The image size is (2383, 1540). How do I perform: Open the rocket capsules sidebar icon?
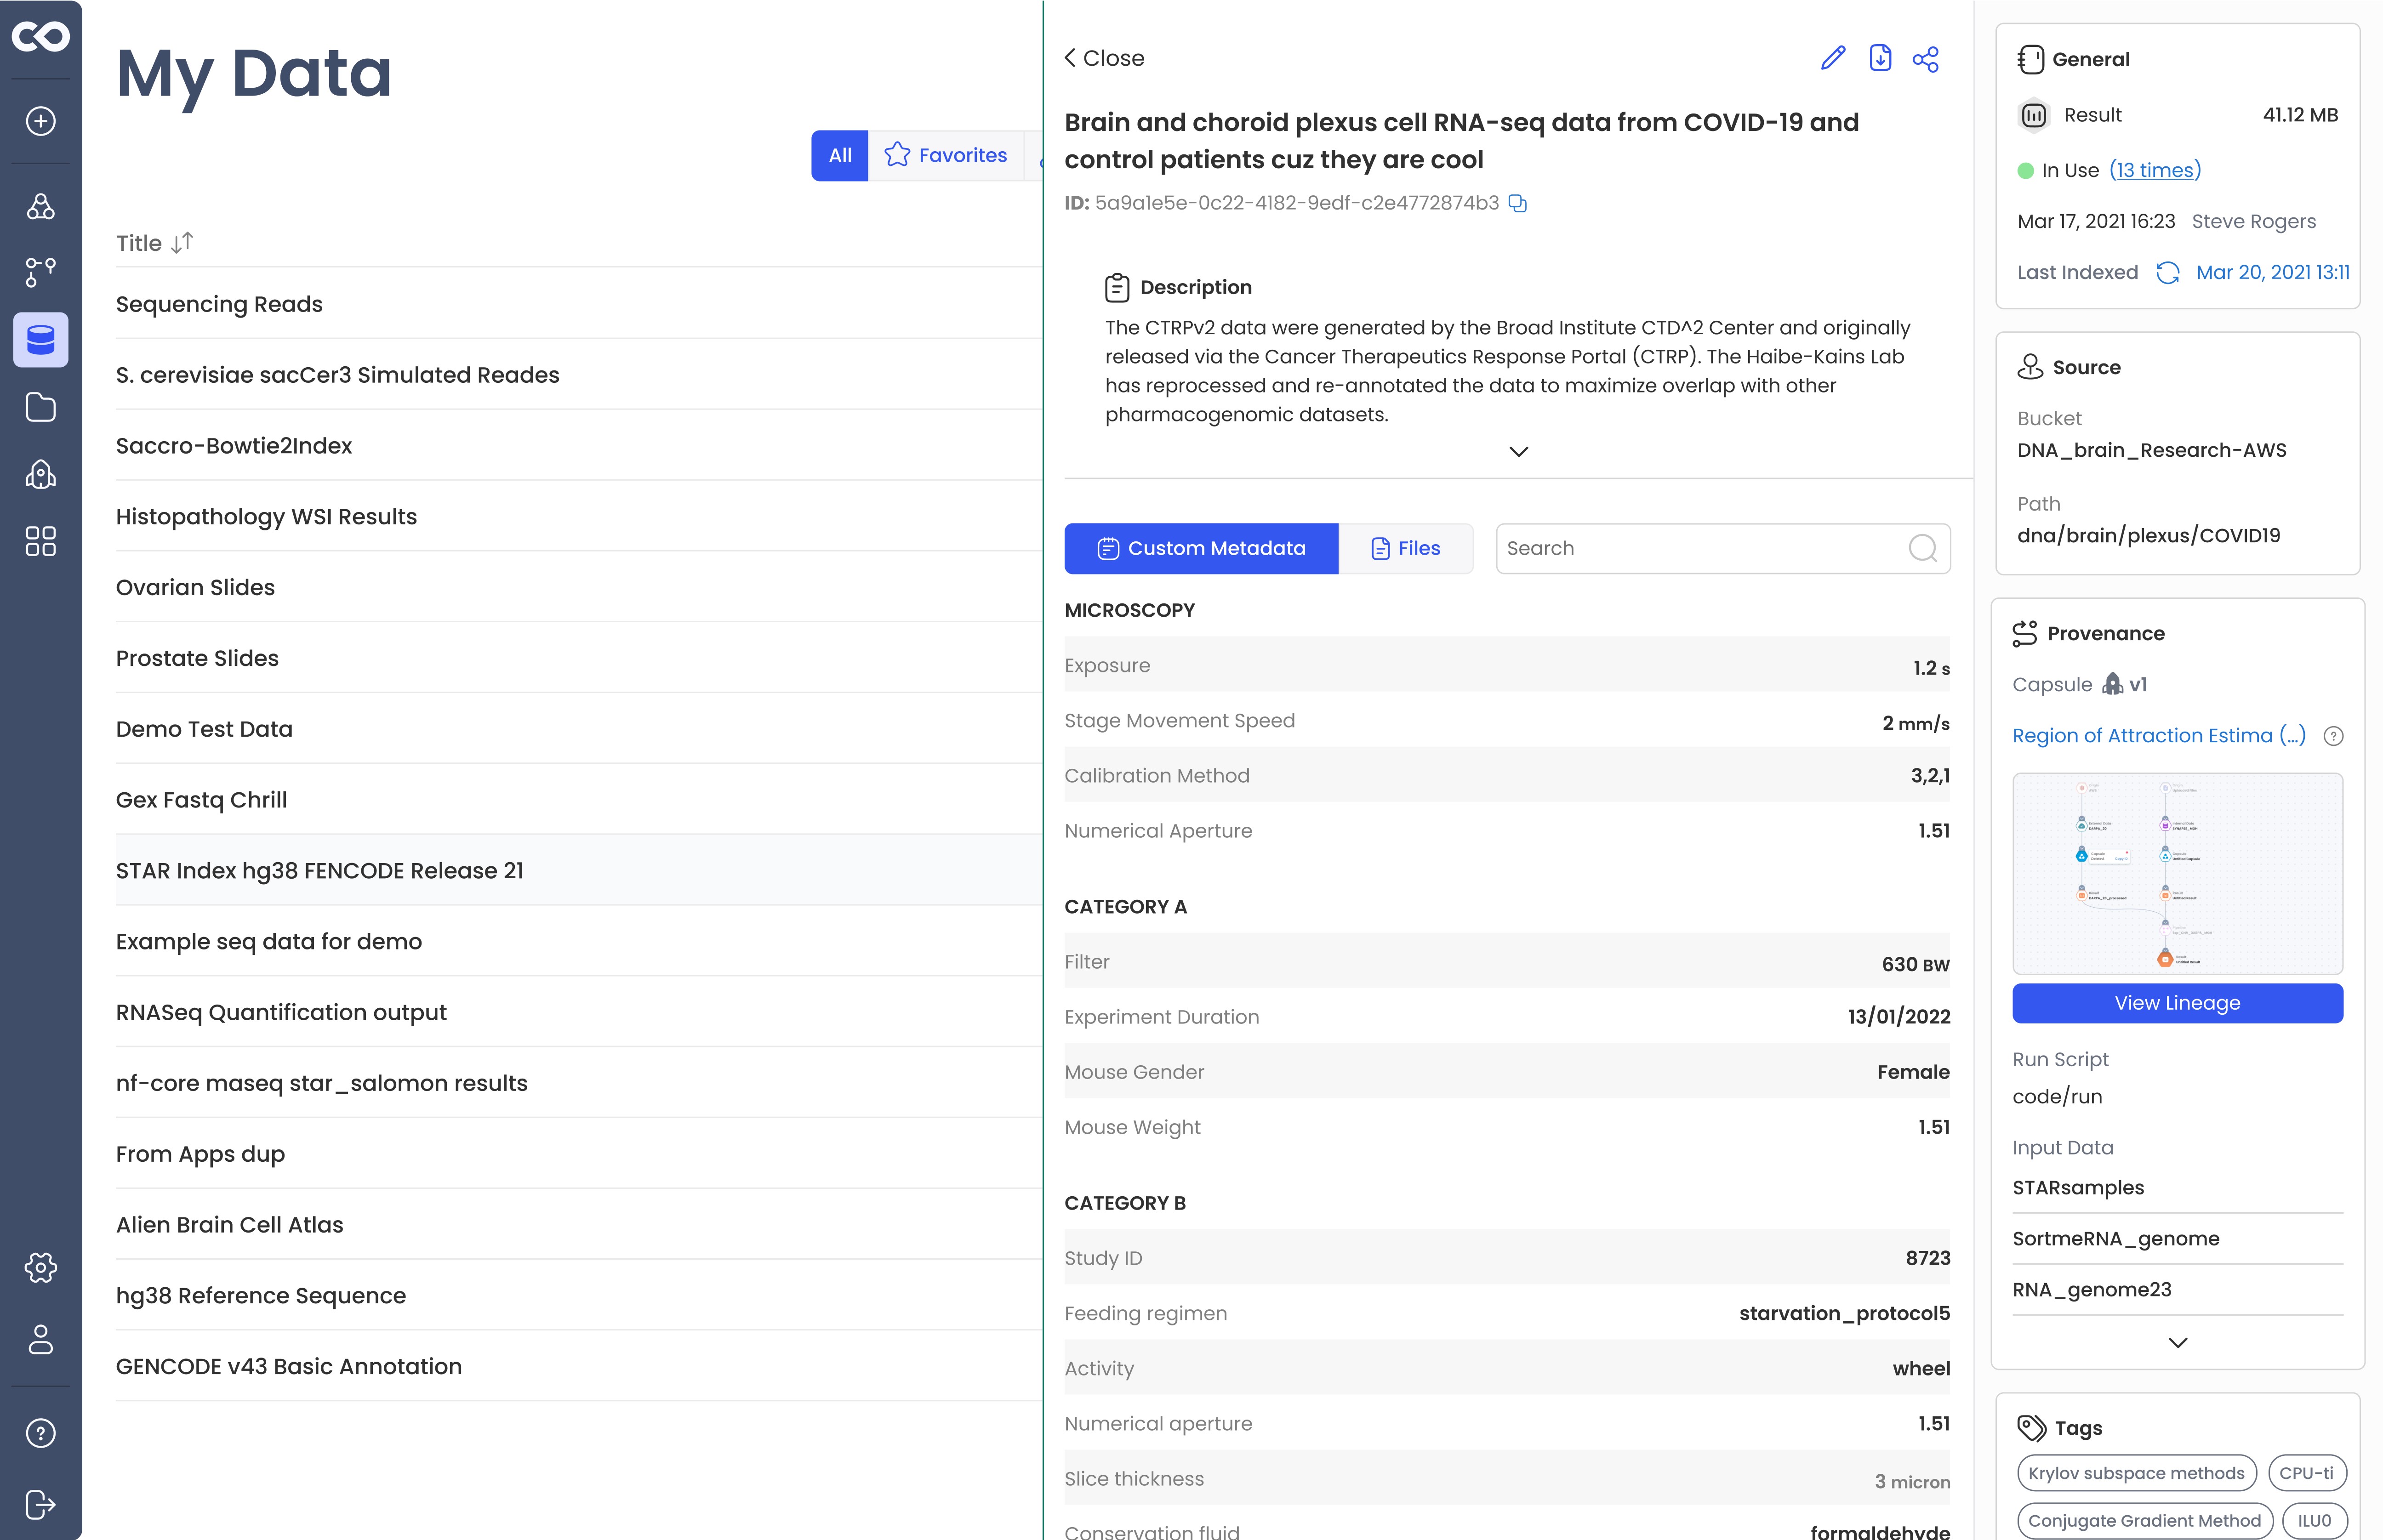pos(40,474)
